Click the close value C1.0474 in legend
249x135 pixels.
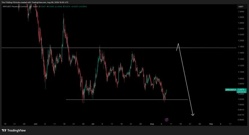[67, 7]
